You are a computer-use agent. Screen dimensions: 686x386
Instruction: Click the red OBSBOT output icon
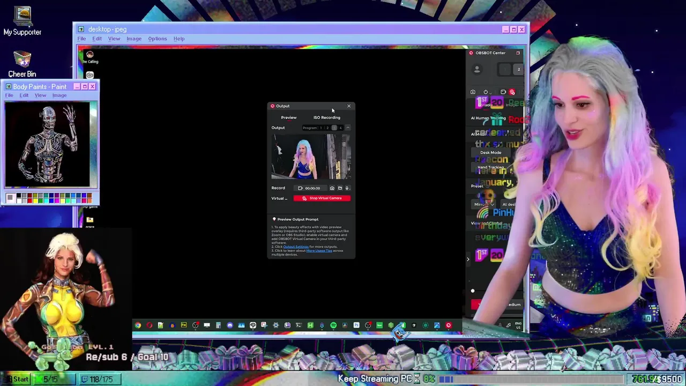[512, 92]
